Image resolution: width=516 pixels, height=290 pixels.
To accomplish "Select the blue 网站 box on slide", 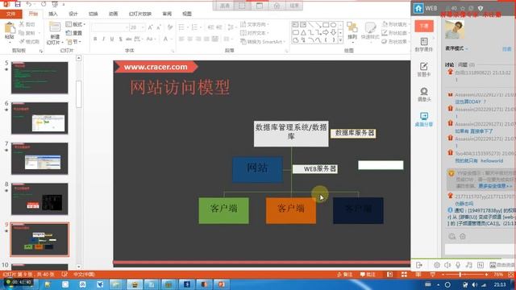I will (x=257, y=169).
